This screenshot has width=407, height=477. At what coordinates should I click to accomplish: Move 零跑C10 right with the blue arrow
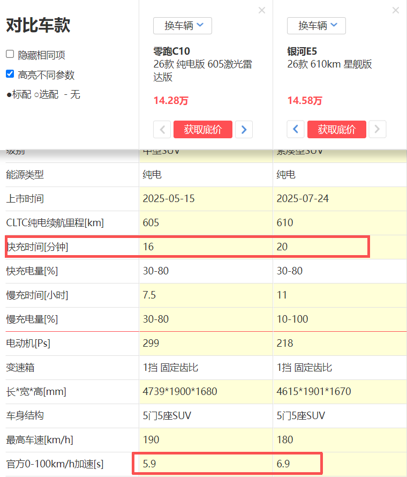244,129
